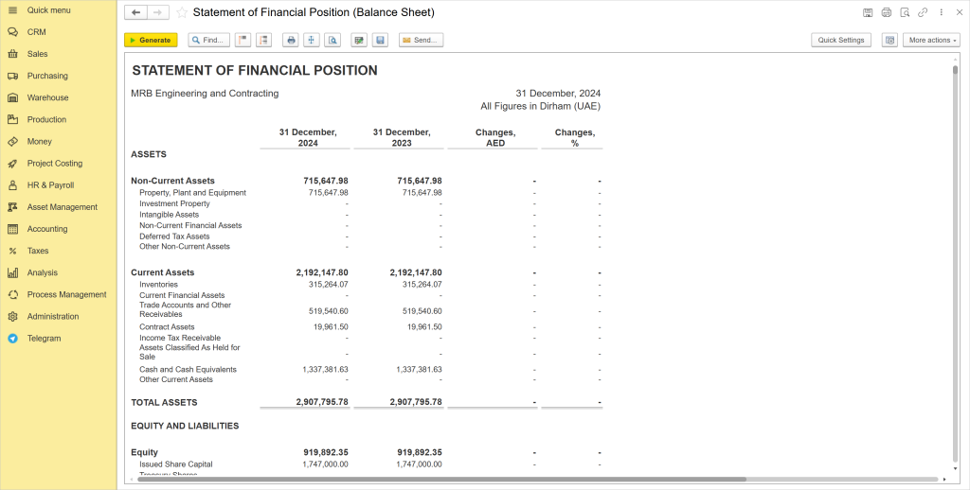Click the Other Current Assets row label

(x=175, y=380)
